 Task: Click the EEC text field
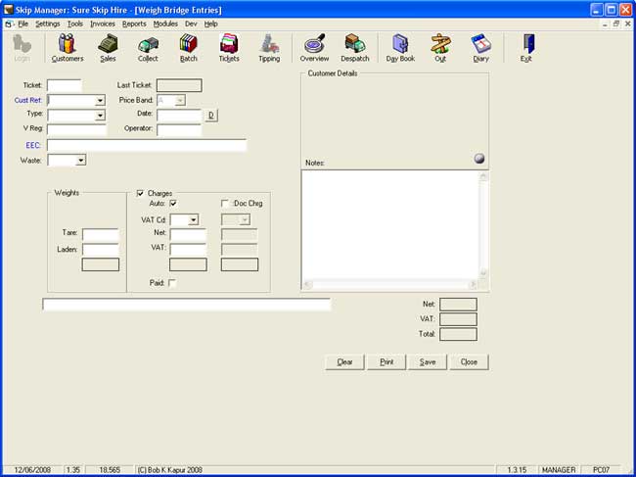[147, 145]
